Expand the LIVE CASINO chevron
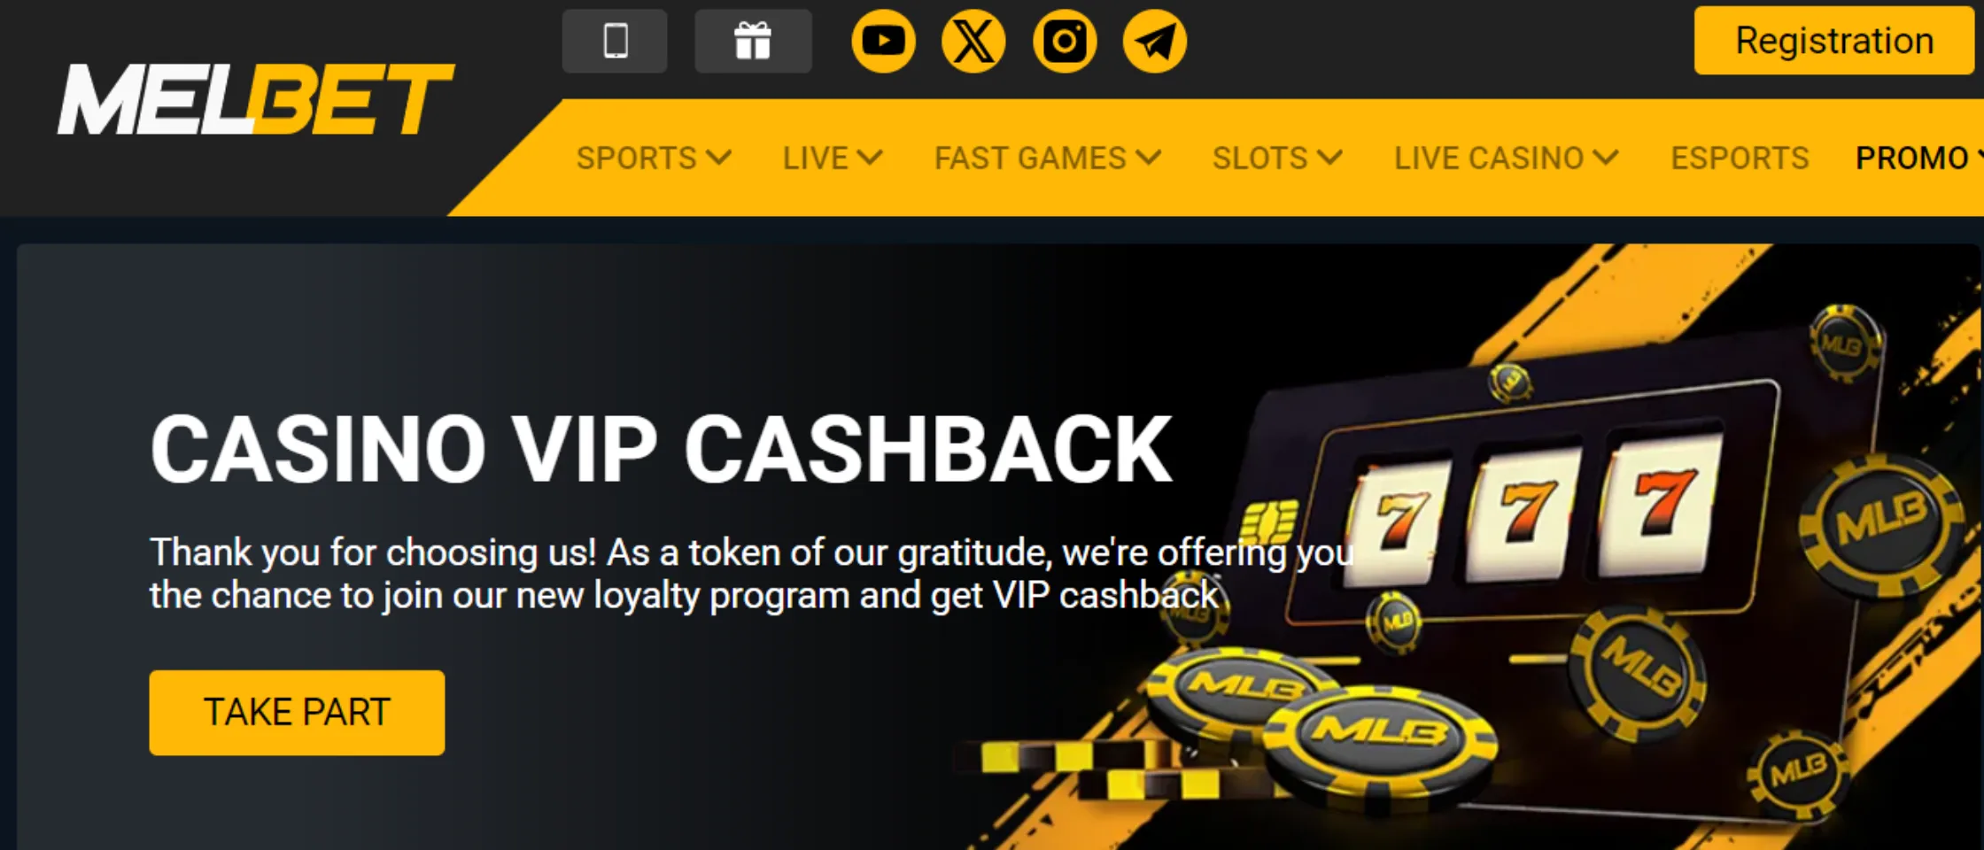Viewport: 1984px width, 850px height. click(x=1605, y=158)
